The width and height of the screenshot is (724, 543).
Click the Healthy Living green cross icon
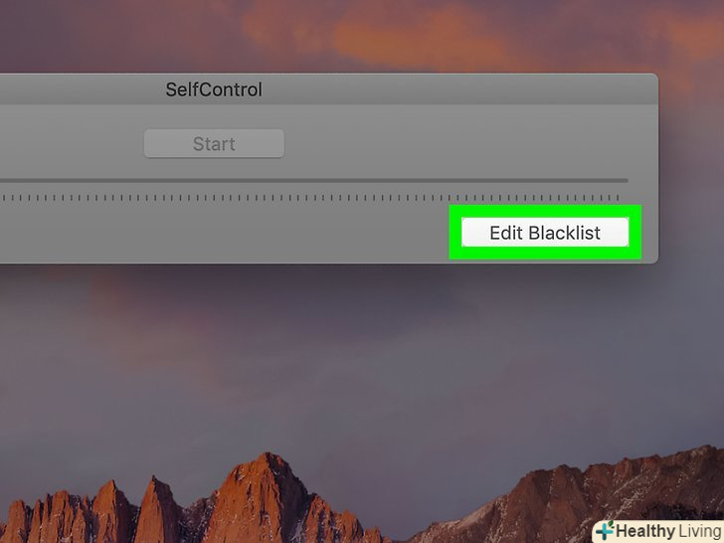605,530
